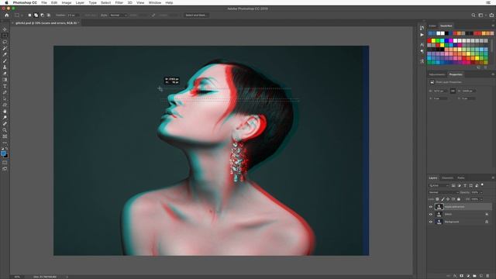Switch to the Paths tab
496x279 pixels.
[461, 177]
